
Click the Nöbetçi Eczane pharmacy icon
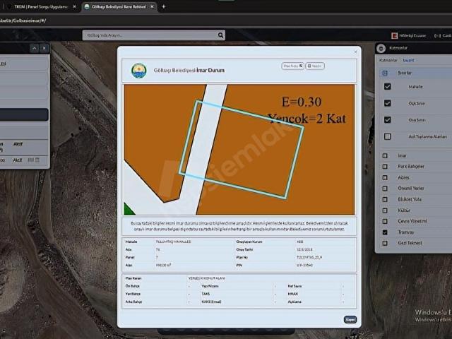coord(394,35)
